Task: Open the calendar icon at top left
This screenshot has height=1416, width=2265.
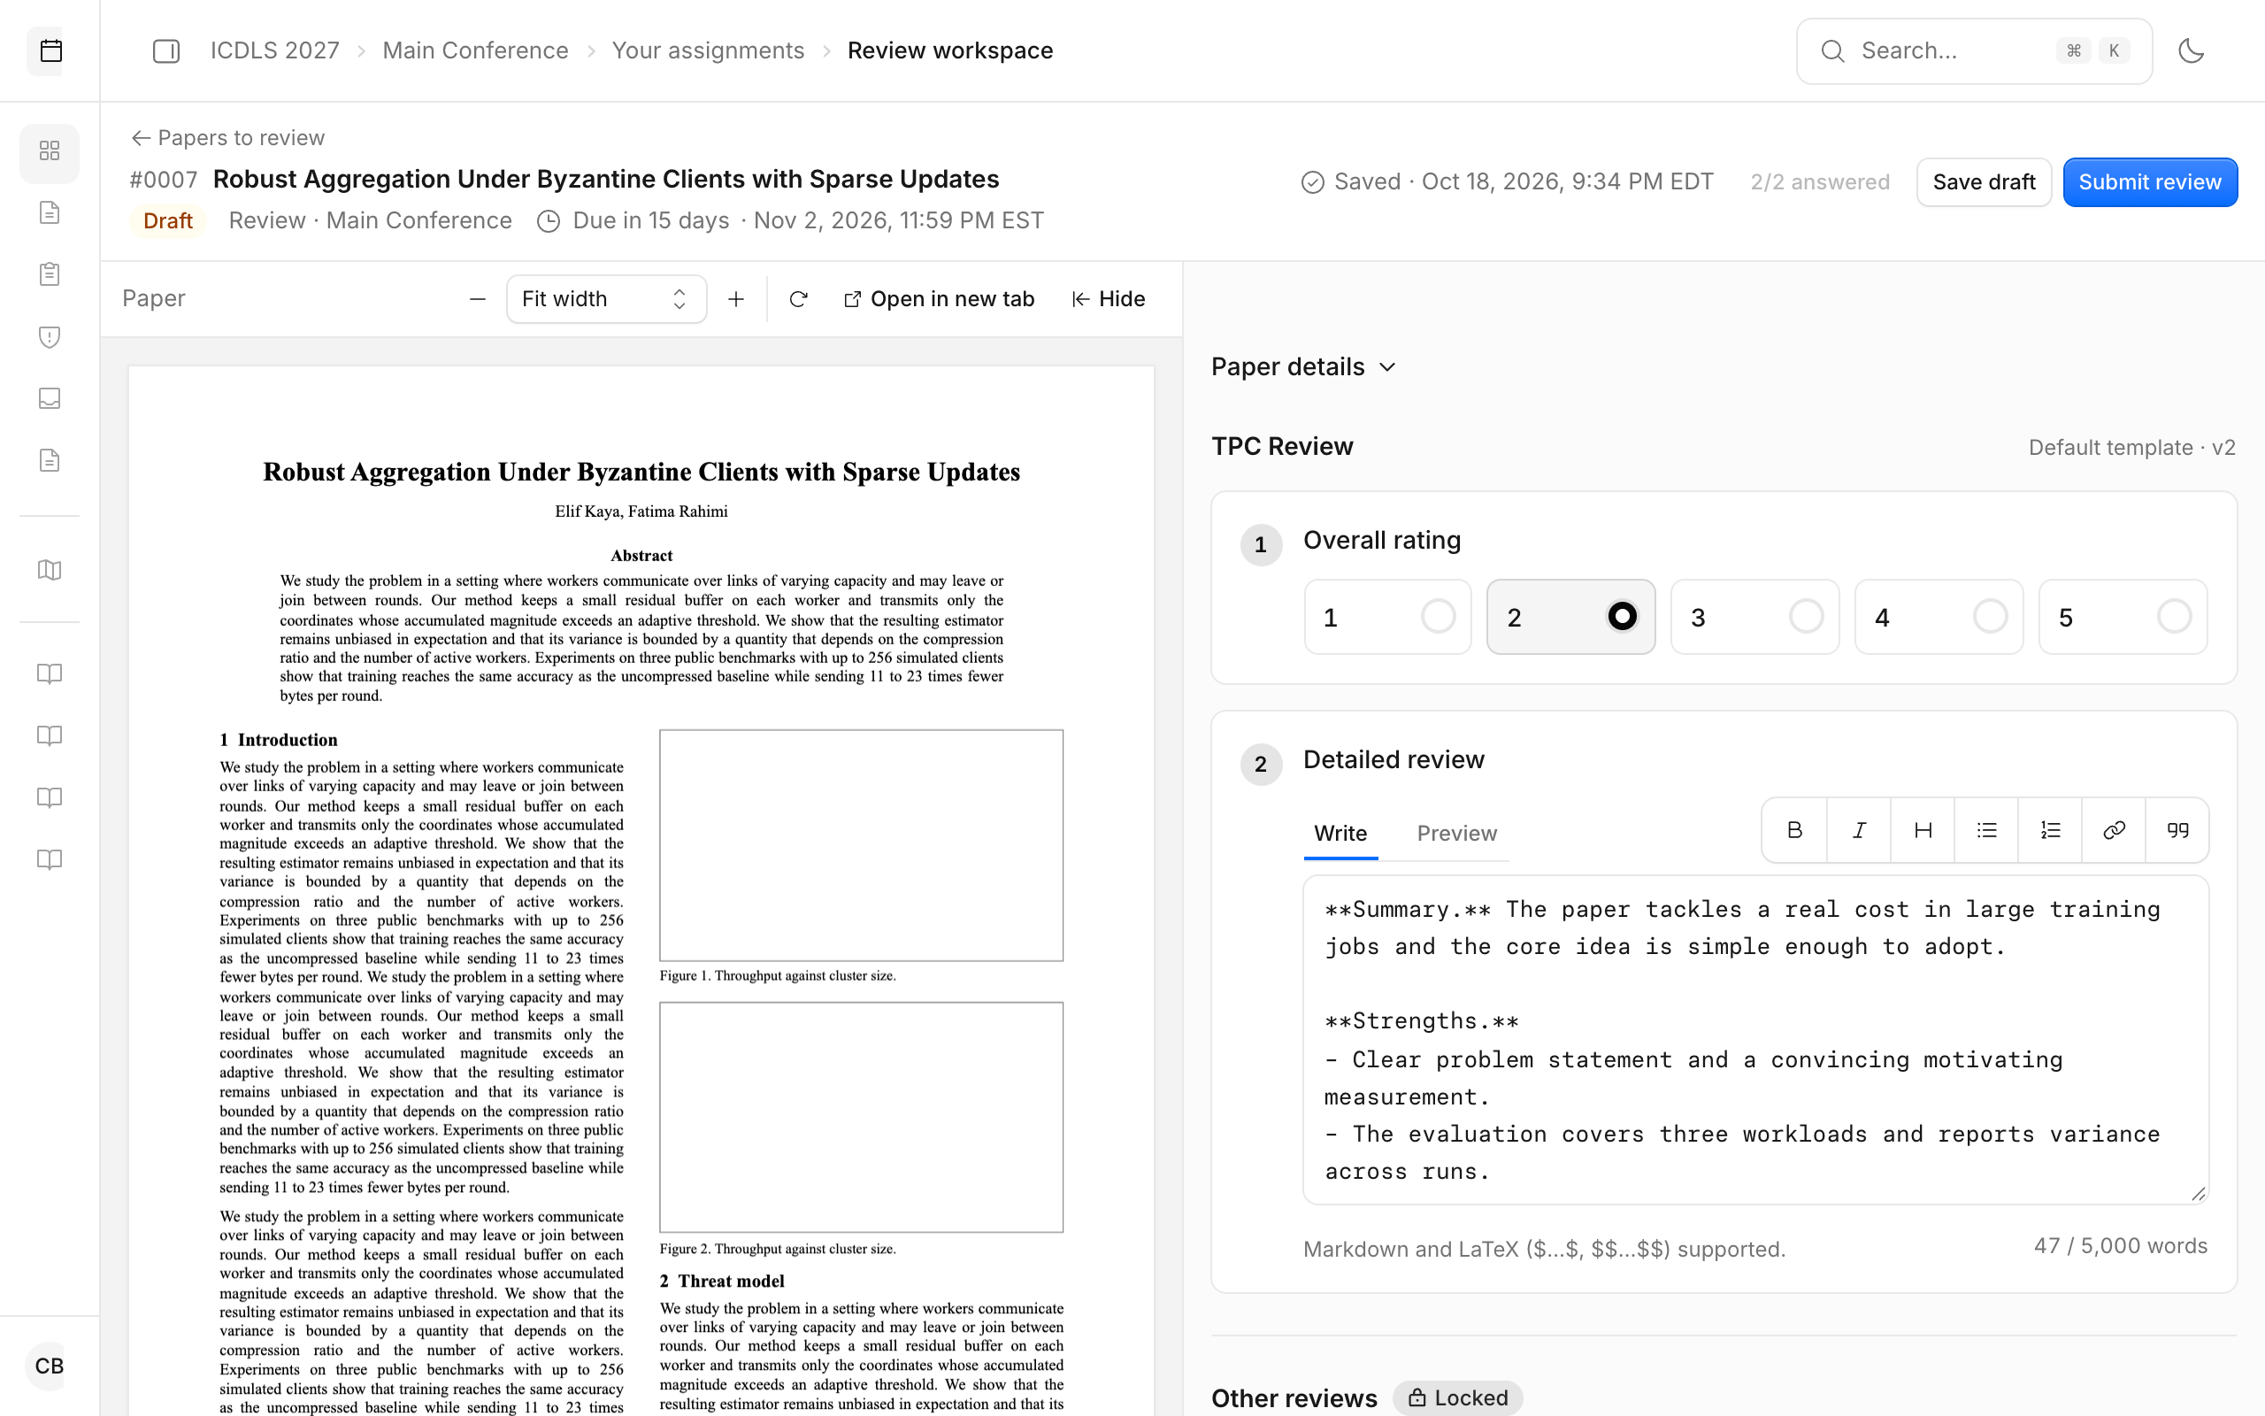Action: (x=50, y=50)
